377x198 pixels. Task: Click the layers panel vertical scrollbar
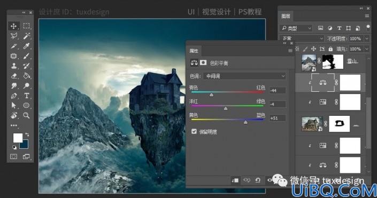point(368,123)
